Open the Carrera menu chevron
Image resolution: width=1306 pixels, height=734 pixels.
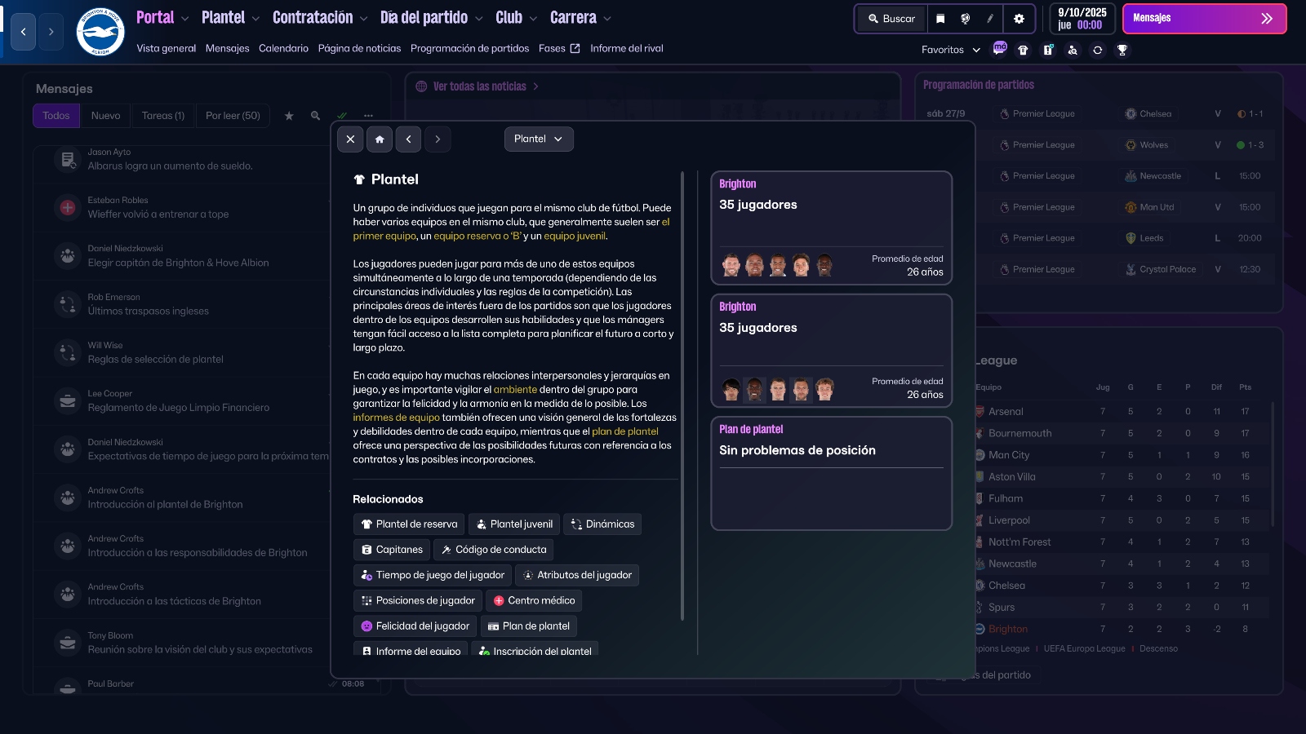coord(609,17)
